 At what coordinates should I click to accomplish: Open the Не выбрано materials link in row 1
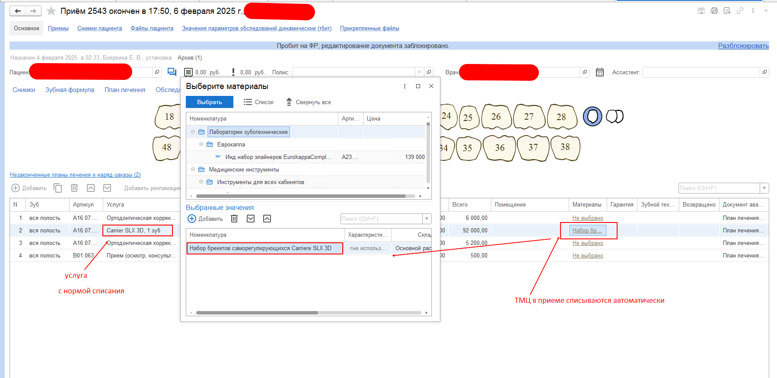(x=588, y=218)
